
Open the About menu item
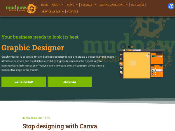[x=56, y=5]
